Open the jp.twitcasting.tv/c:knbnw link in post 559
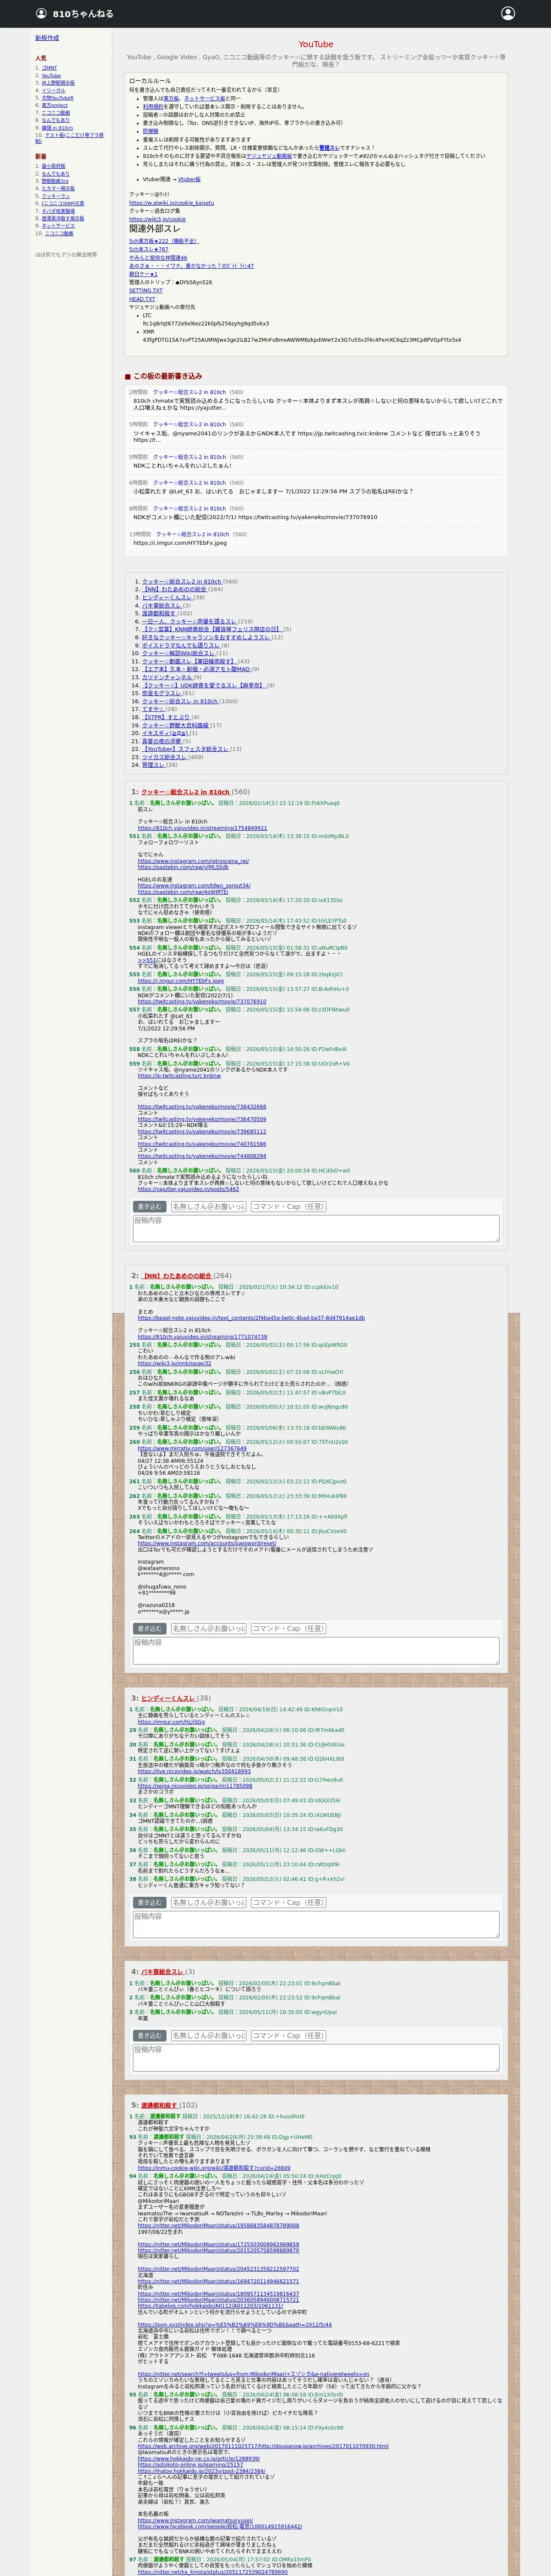Viewport: 551px width, 2576px height. point(179,1076)
